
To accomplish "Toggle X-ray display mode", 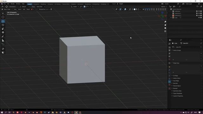I will pos(130,9).
